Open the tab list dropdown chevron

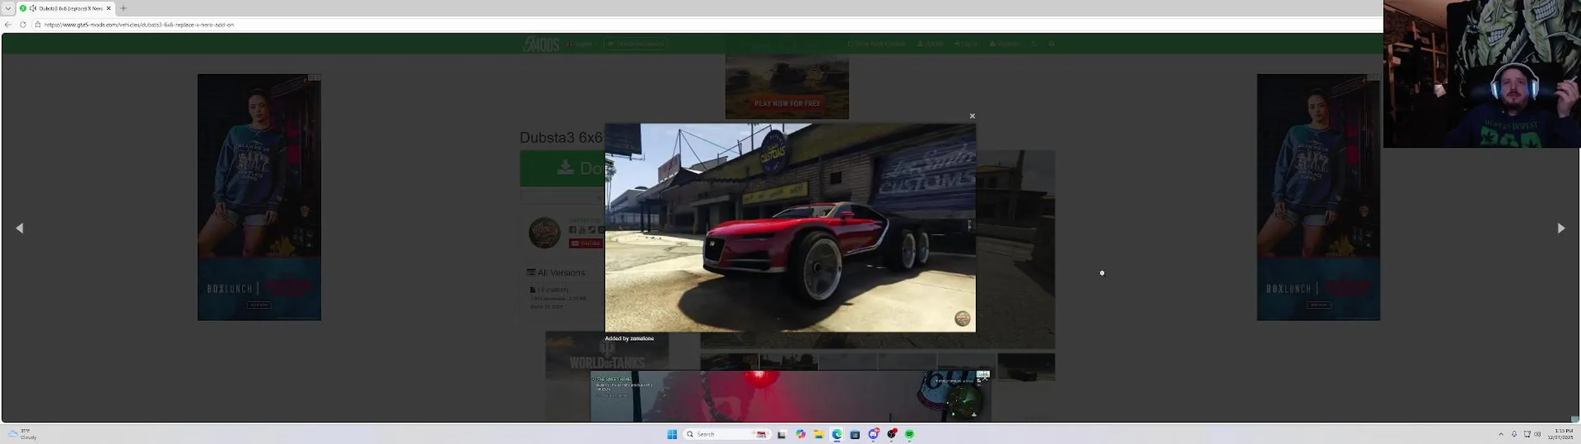pos(8,8)
